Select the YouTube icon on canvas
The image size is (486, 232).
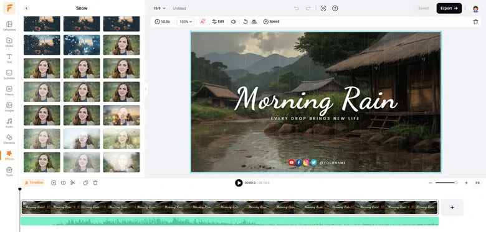292,162
